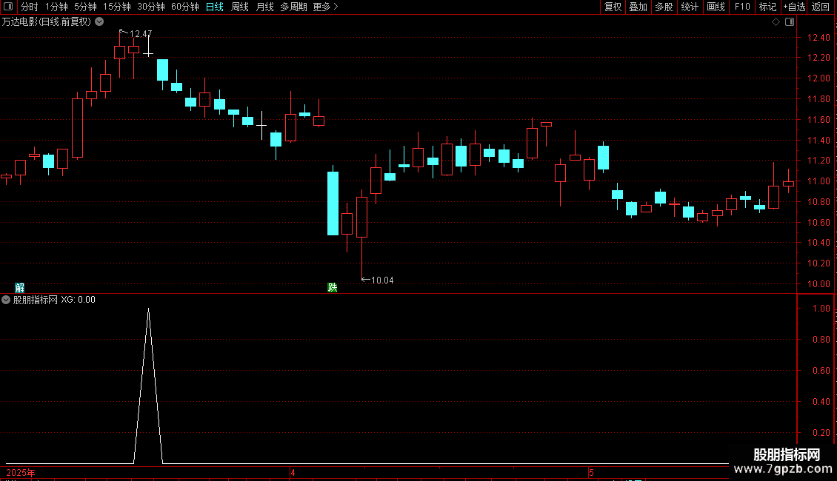
Task: Open 多股 multi-stock view
Action: pos(664,7)
